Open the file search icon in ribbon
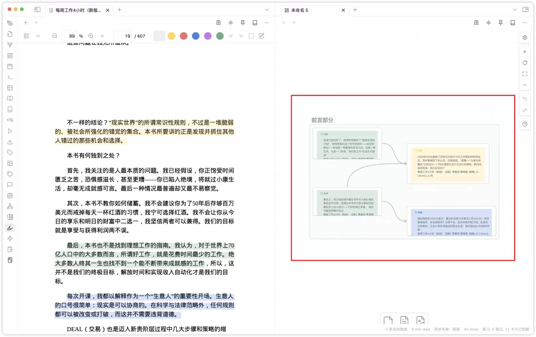 [x=10, y=34]
